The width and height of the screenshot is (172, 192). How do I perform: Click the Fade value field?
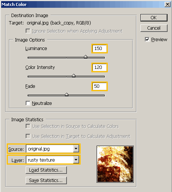pos(100,86)
